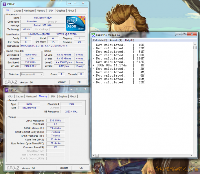Screen dimensions: 200x174
Task: Click the Intel Xeon inside logo
Action: (76, 23)
